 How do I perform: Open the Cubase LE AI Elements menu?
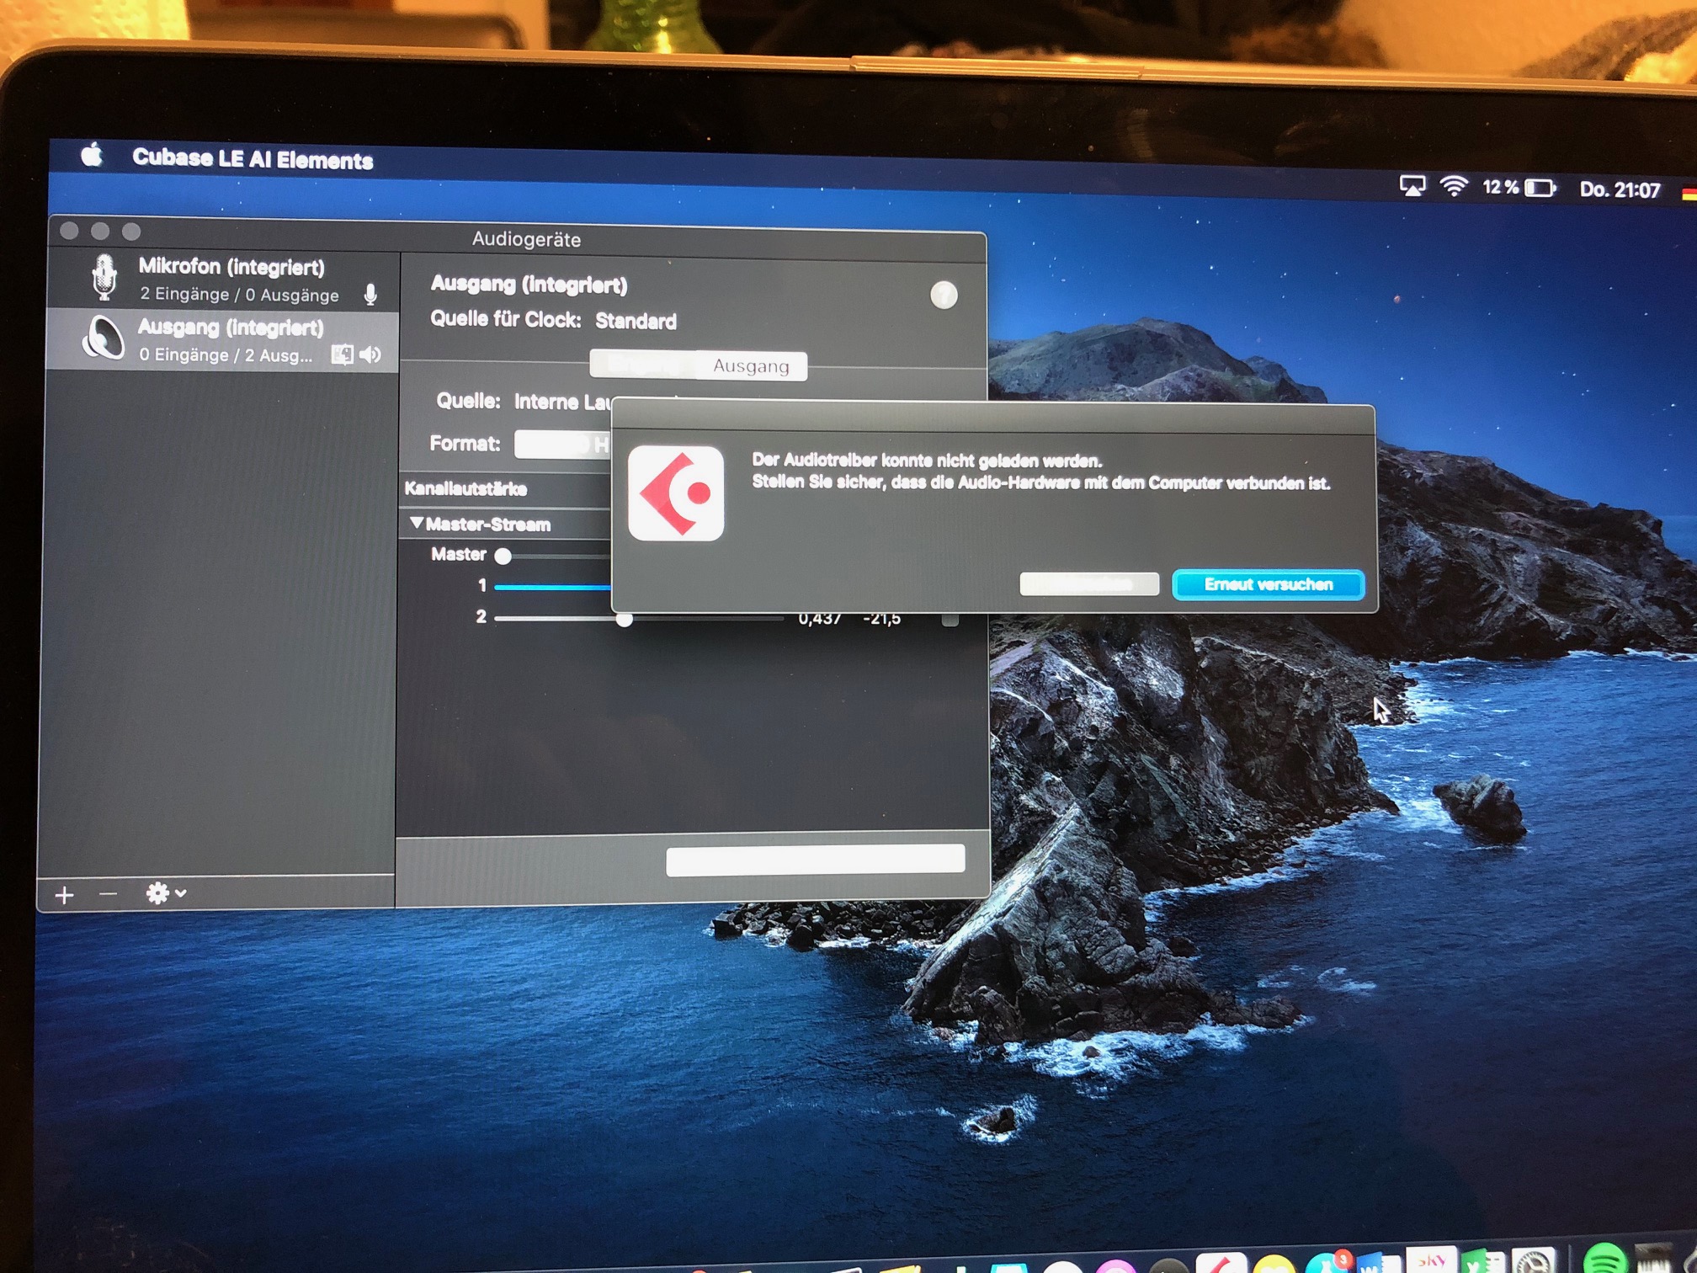[253, 159]
